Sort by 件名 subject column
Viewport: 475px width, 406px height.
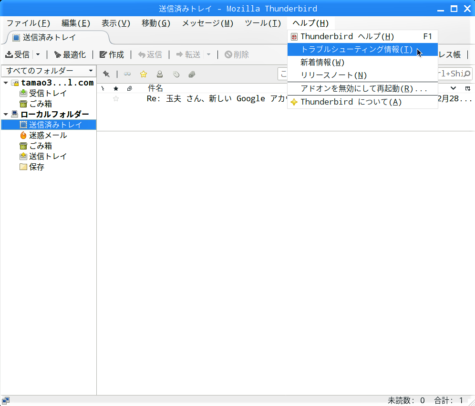[x=155, y=88]
